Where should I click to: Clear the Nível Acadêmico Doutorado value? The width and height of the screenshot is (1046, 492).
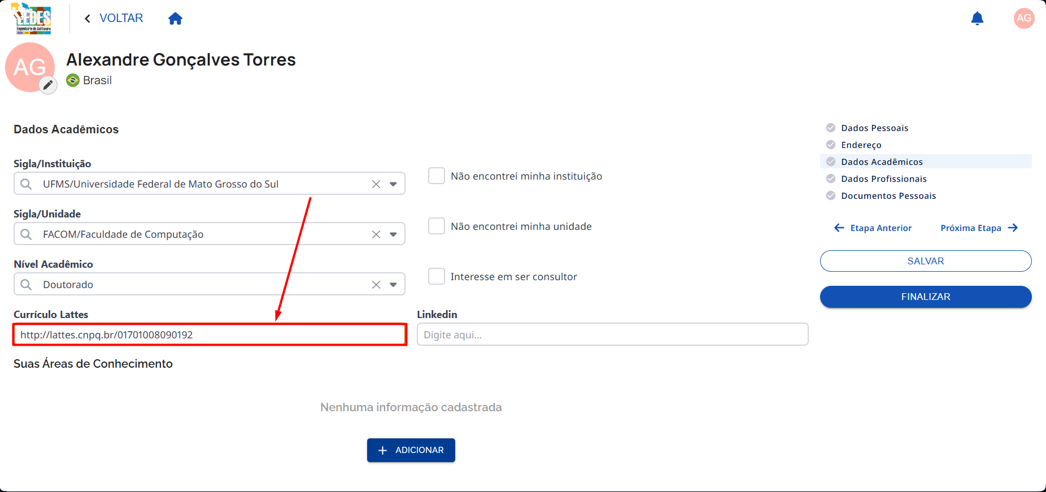pos(376,285)
